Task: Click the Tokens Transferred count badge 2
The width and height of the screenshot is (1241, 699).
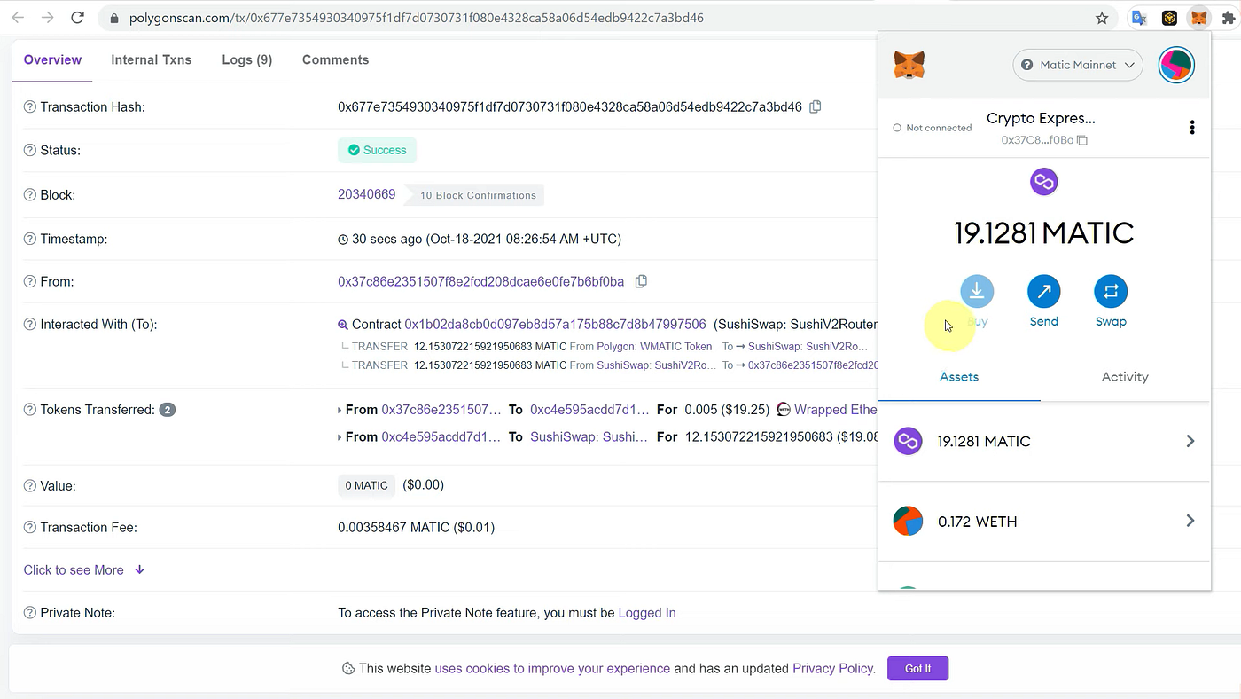Action: point(167,410)
